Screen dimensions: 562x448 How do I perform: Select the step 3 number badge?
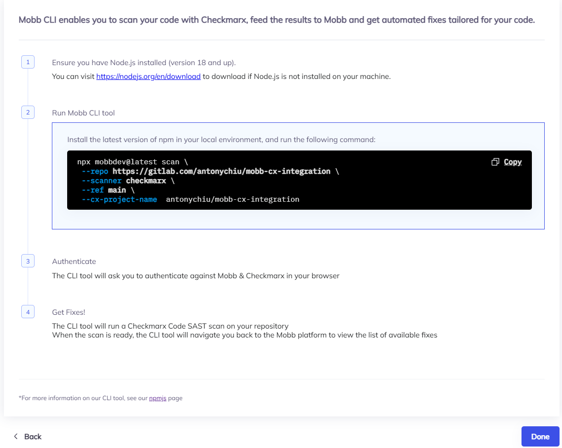point(28,261)
